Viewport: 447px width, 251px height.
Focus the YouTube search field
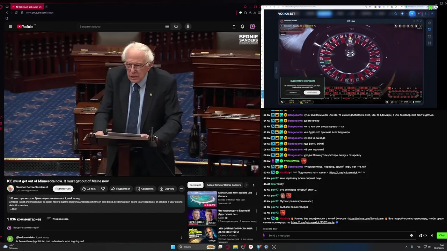[x=120, y=26]
